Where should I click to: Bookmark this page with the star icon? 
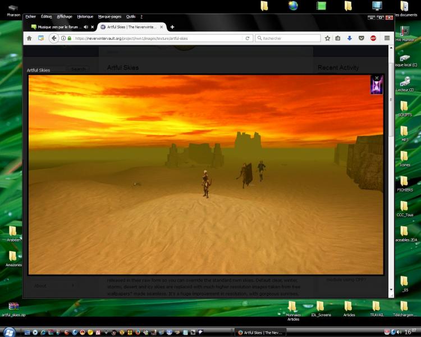(x=327, y=38)
